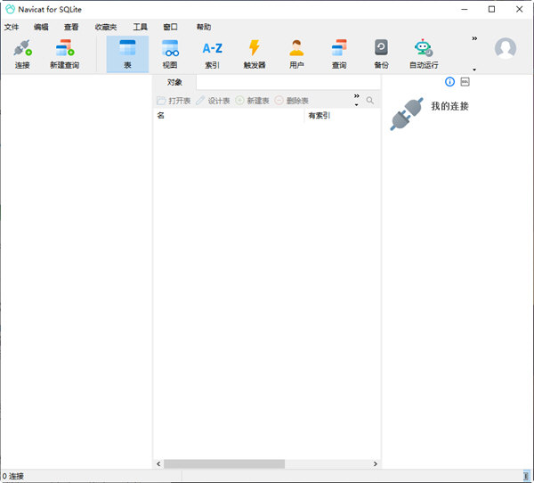Click the plug icon beside 我的连接
The width and height of the screenshot is (534, 483).
pos(407,113)
